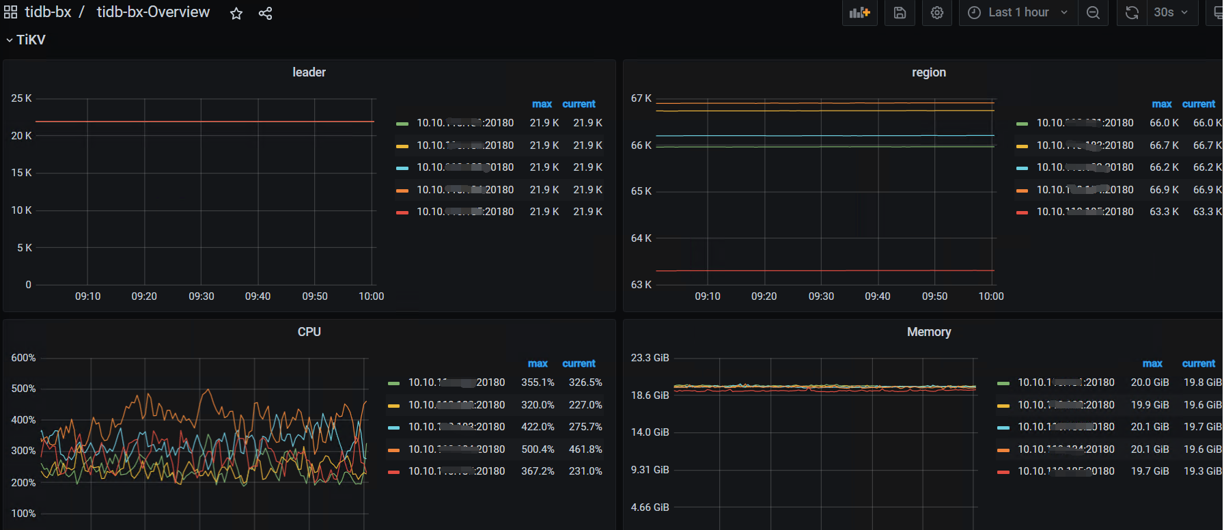The width and height of the screenshot is (1224, 530).
Task: Toggle the Memory series with max 20.0 GiB
Action: click(x=1066, y=382)
